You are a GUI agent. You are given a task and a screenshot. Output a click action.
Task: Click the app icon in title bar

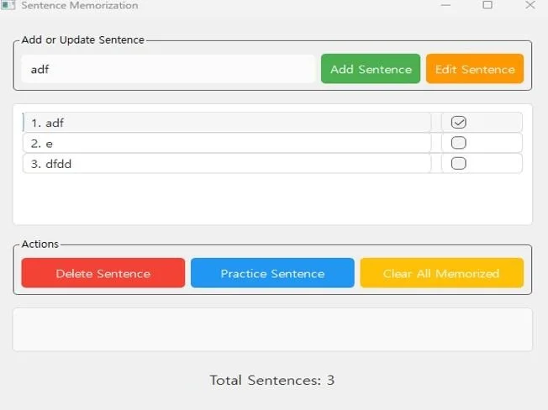(x=8, y=5)
